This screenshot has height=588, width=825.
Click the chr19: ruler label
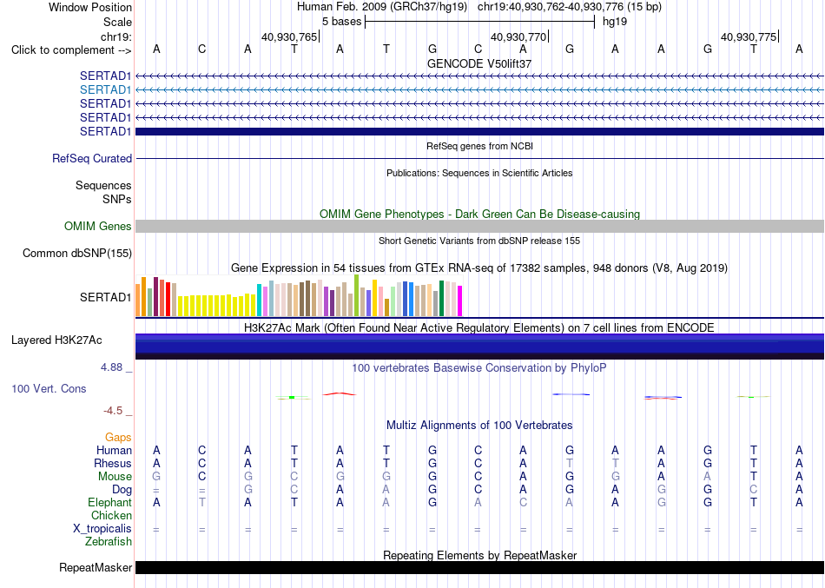pos(115,36)
